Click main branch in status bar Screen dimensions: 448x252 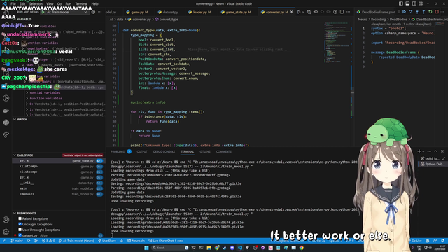[17, 241]
